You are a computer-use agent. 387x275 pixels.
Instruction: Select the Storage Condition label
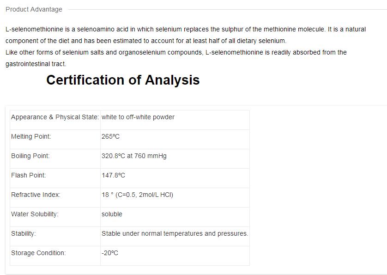38,253
